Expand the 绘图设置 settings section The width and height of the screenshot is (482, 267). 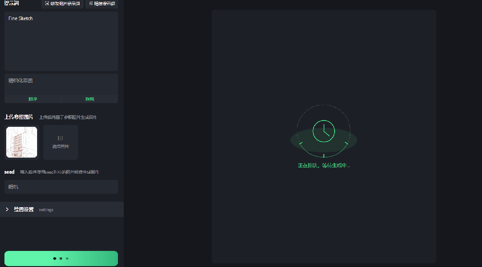(x=62, y=209)
